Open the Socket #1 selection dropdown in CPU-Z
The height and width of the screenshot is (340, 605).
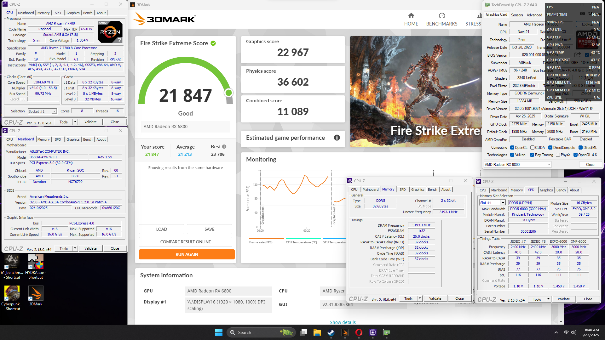pos(42,111)
